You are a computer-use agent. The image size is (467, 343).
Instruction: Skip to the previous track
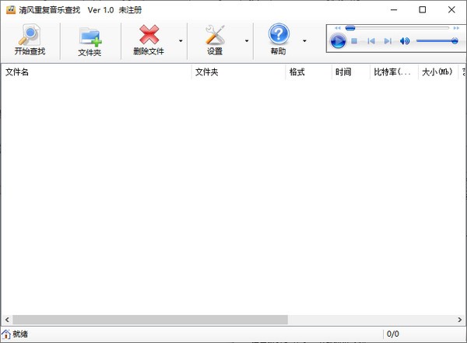click(x=371, y=40)
